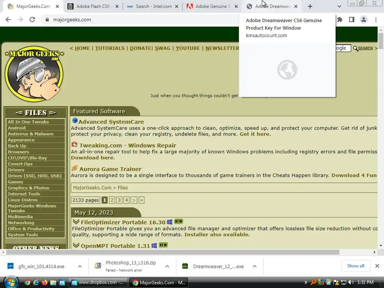Go to page 2 of files
Screen dimensions: 384x288
112,200
